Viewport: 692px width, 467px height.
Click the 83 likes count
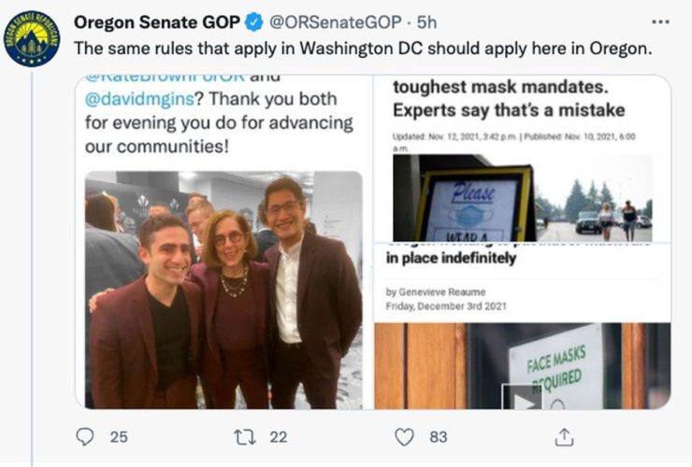(437, 436)
